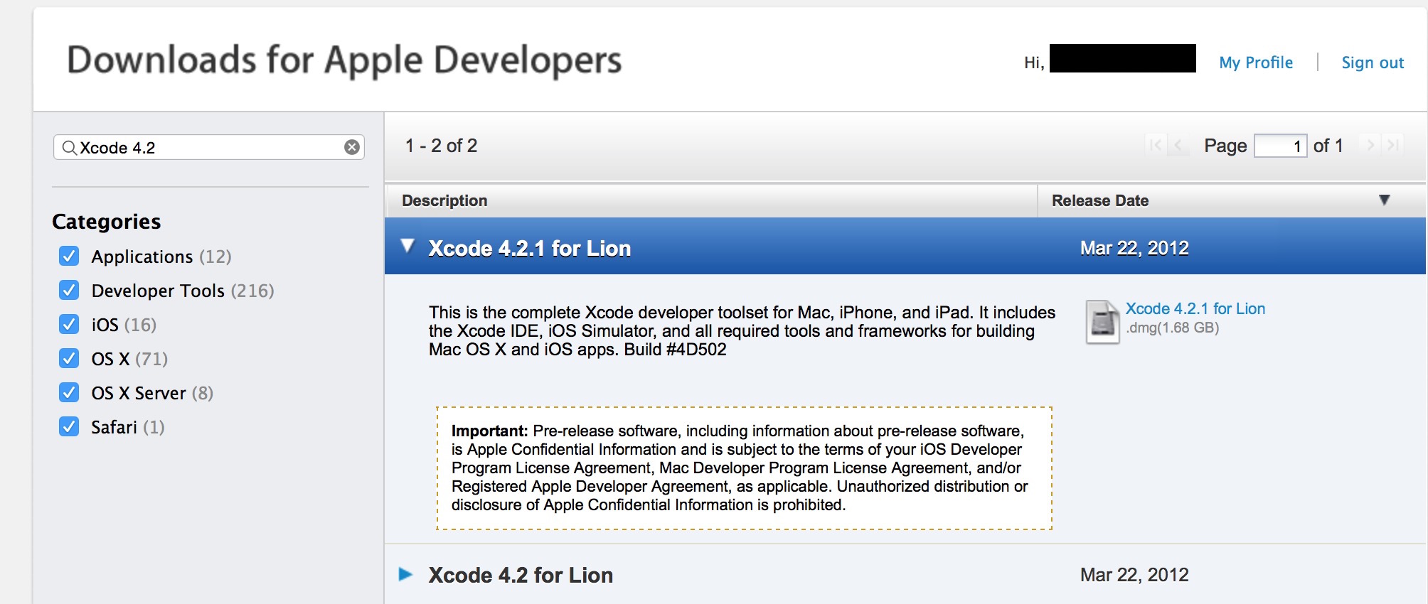Click the Sign out link

(1373, 63)
